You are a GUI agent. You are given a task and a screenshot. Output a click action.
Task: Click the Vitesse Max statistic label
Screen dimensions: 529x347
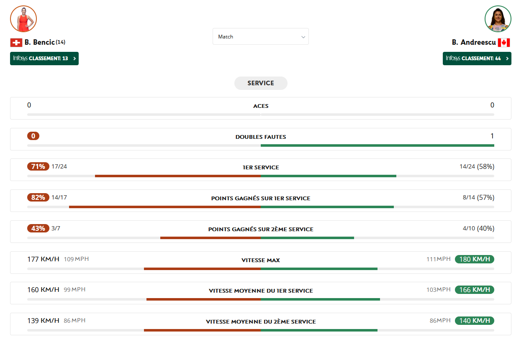tap(260, 260)
